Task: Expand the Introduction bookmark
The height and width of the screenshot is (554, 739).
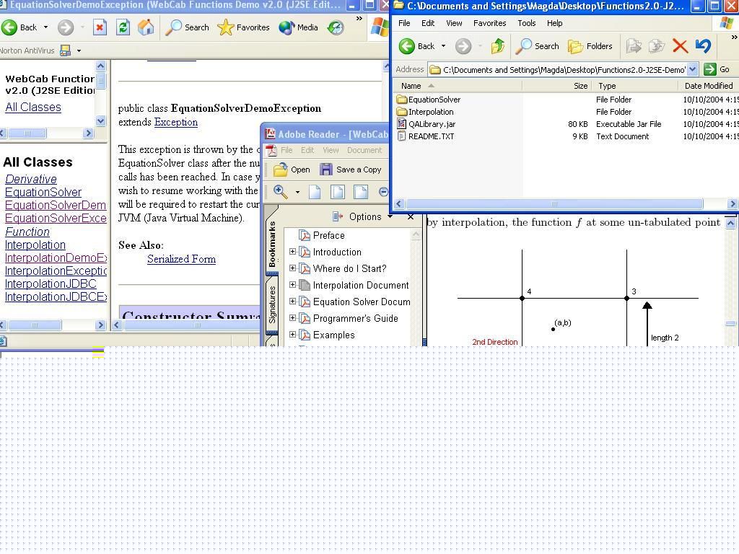Action: tap(293, 252)
